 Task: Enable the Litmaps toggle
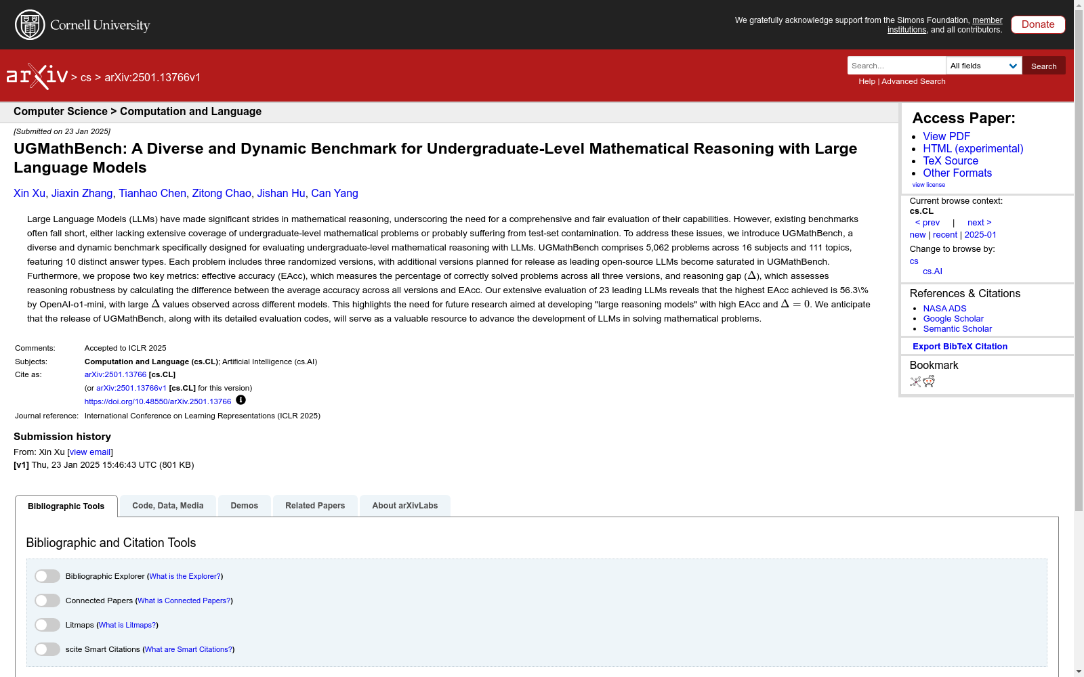click(x=47, y=625)
